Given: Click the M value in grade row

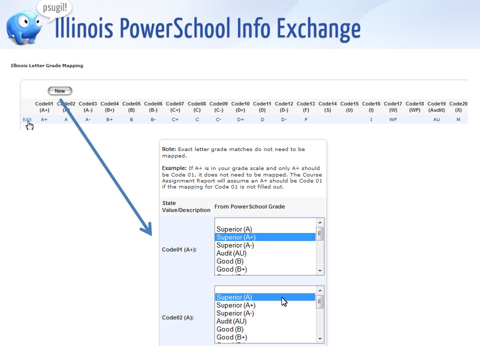Looking at the screenshot, I should (x=458, y=119).
